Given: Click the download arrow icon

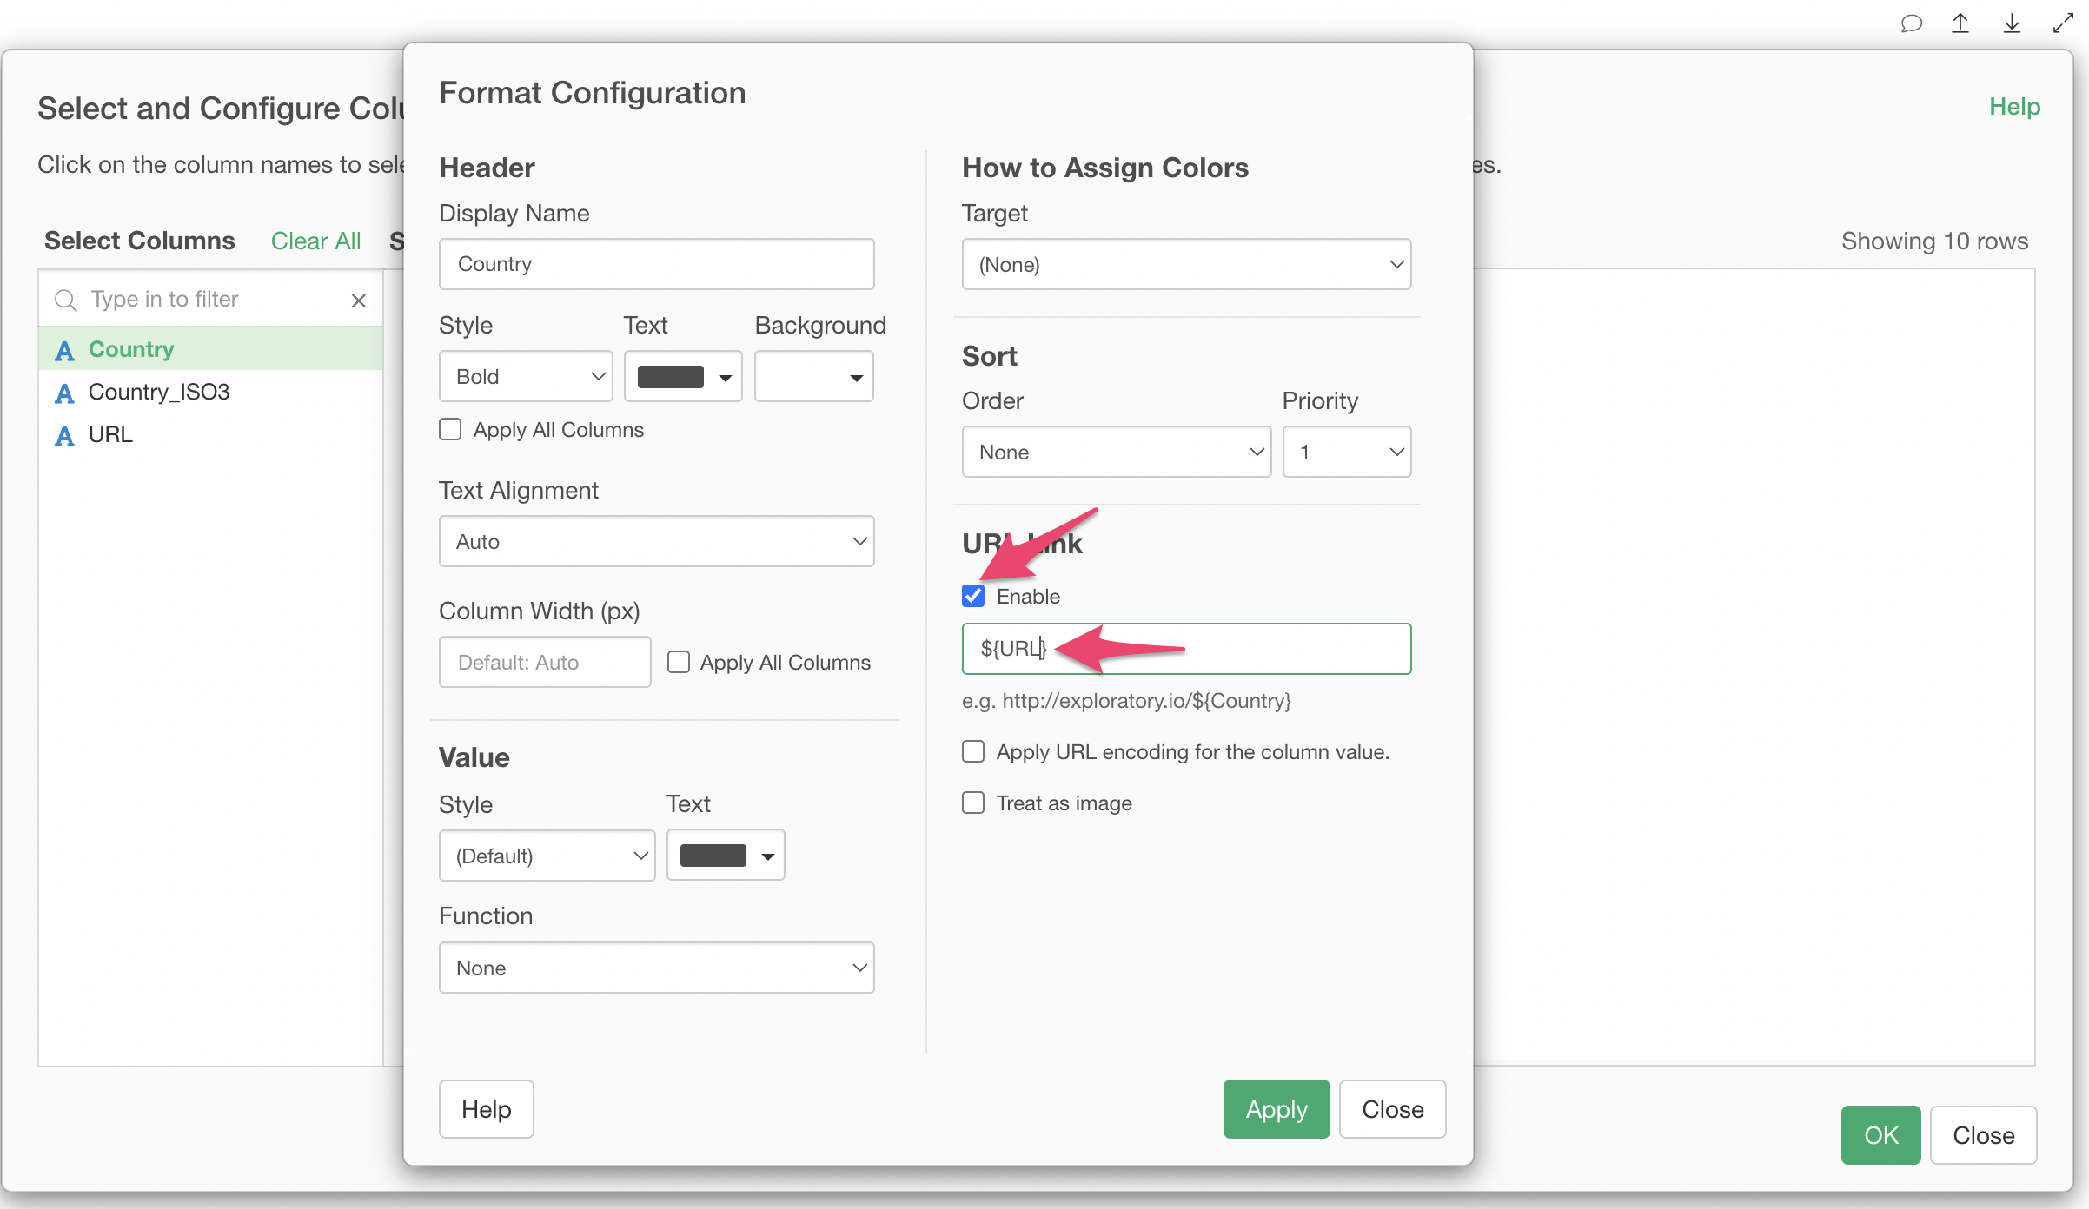Looking at the screenshot, I should click(x=2012, y=23).
